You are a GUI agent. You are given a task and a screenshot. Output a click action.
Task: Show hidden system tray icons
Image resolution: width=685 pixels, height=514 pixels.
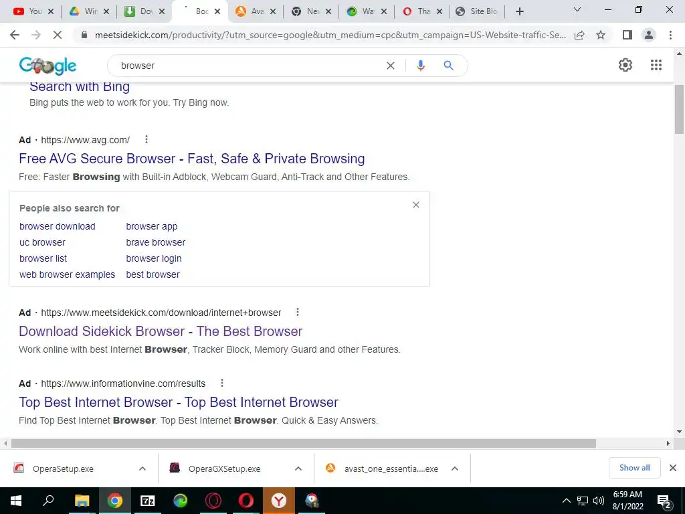(x=566, y=501)
